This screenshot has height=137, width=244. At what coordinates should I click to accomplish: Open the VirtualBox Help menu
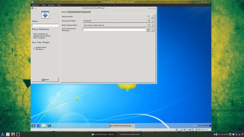pos(59,5)
